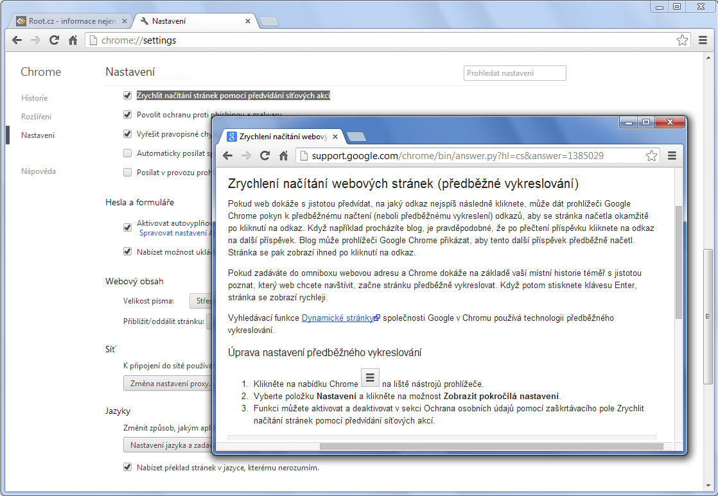Enable the Automaticky posílat checkbox
718x496 pixels.
pyautogui.click(x=127, y=153)
